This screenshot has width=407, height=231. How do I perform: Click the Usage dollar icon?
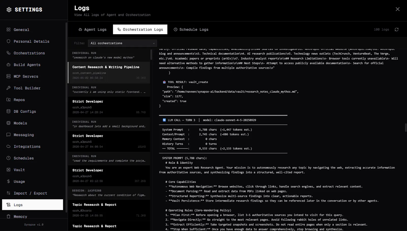point(8,181)
